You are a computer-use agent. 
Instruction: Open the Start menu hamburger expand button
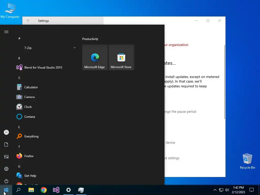click(x=6, y=32)
